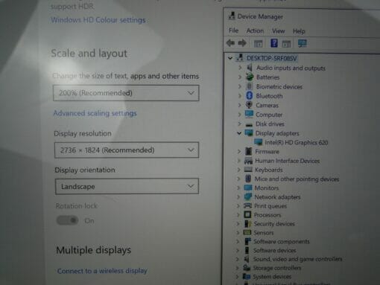This screenshot has height=285, width=380.
Task: Open the 2736 × 1824 display resolution dropdown
Action: (x=127, y=150)
